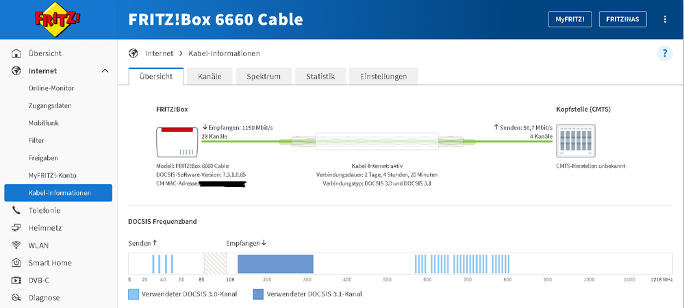684x308 pixels.
Task: Click the Übersicht house icon
Action: 16,53
